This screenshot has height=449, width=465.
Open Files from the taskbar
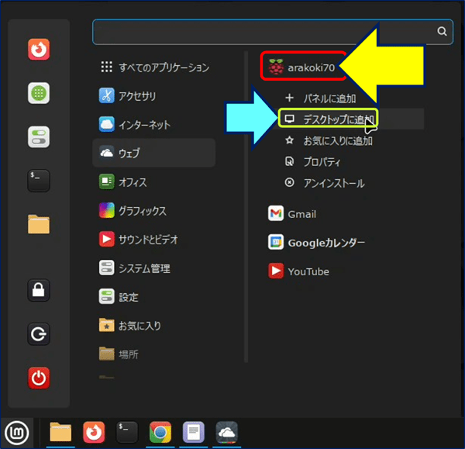point(60,432)
